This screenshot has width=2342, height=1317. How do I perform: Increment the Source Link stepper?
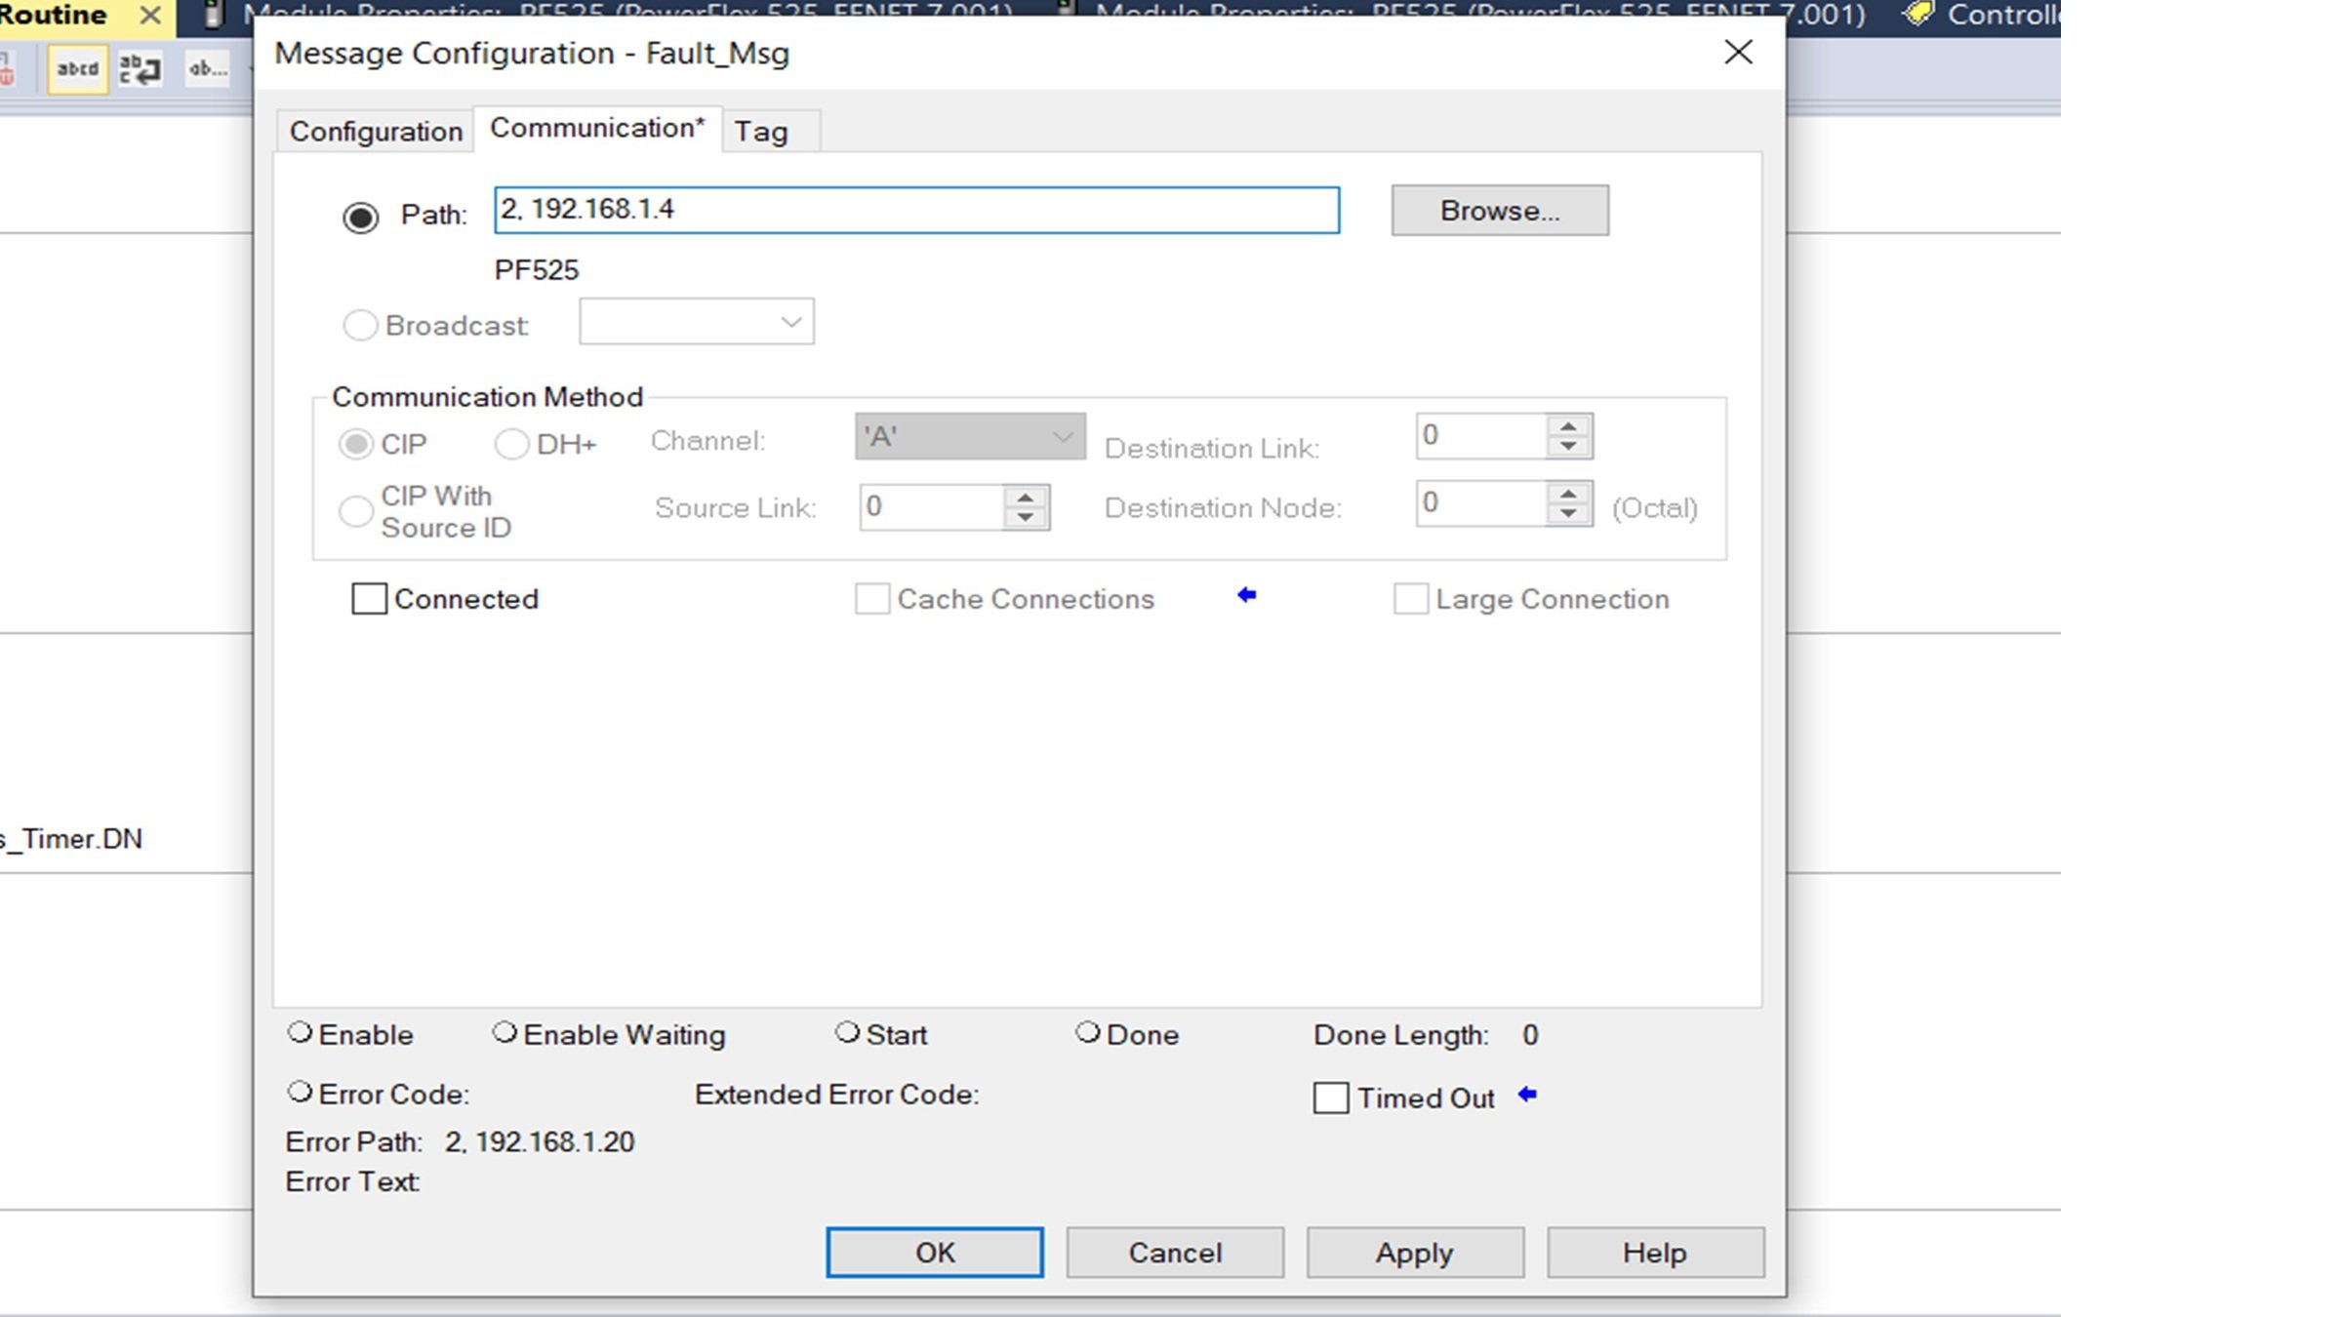(x=1027, y=496)
